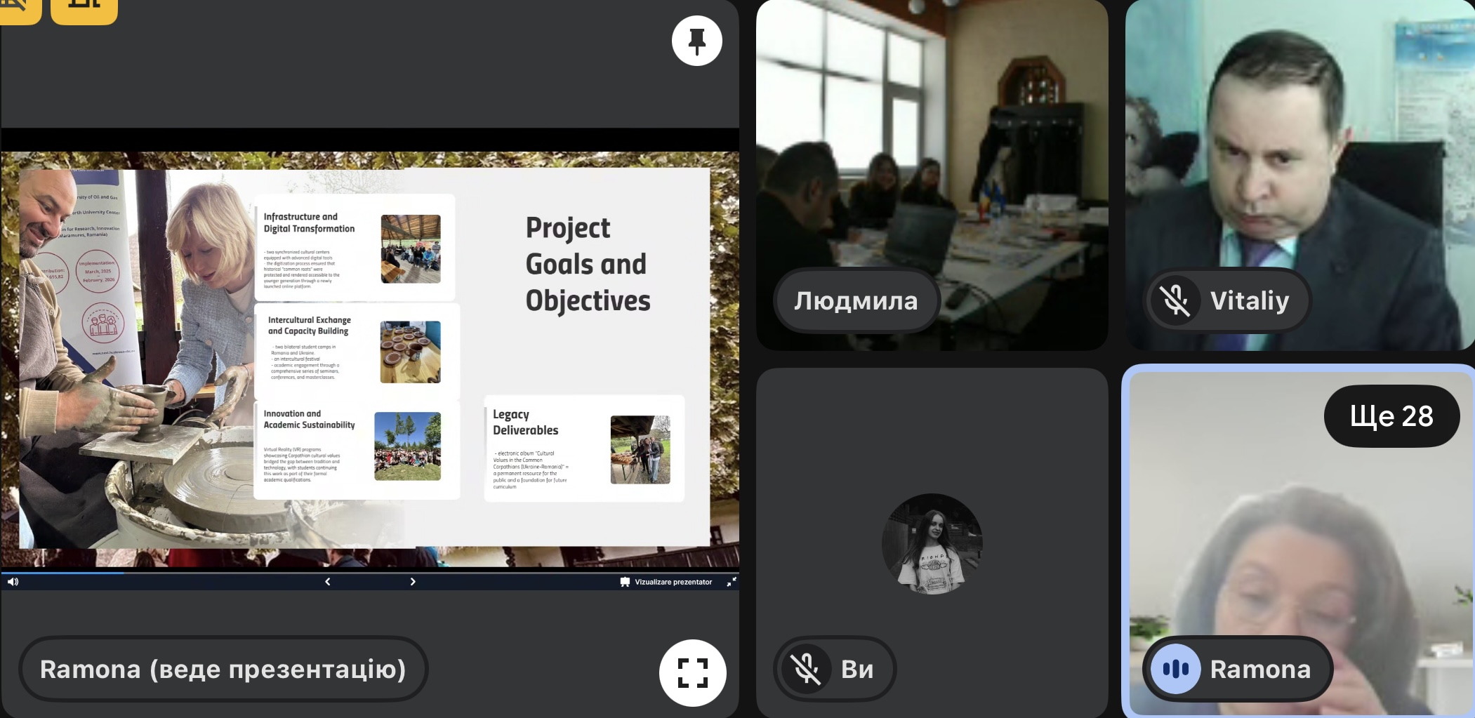This screenshot has height=718, width=1475.
Task: Select Людмила's video tile
Action: tap(932, 140)
